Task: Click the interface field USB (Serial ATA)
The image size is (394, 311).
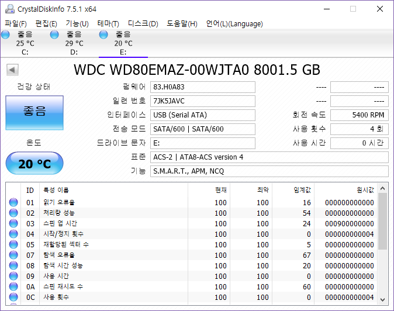Action: [x=203, y=115]
